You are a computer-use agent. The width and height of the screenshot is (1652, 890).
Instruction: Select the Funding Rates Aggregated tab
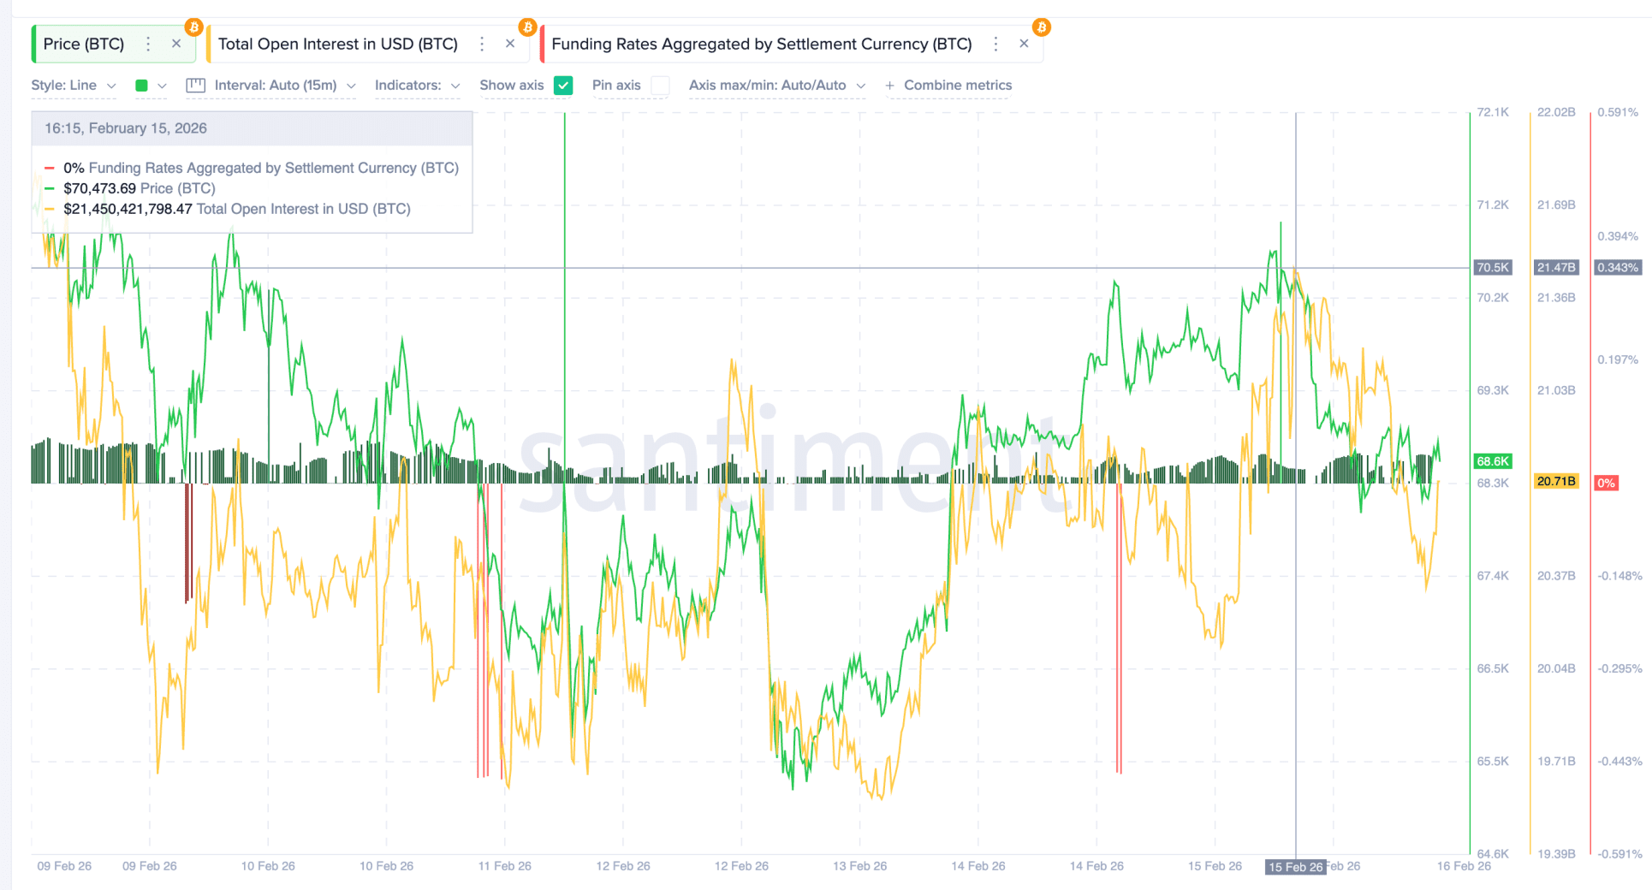(761, 44)
